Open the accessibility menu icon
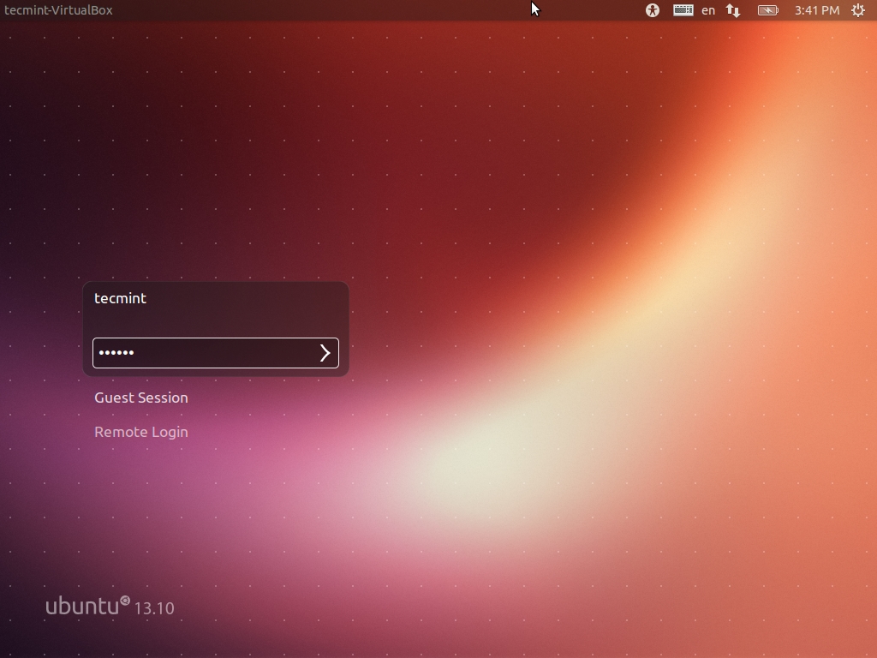This screenshot has width=877, height=658. point(652,10)
